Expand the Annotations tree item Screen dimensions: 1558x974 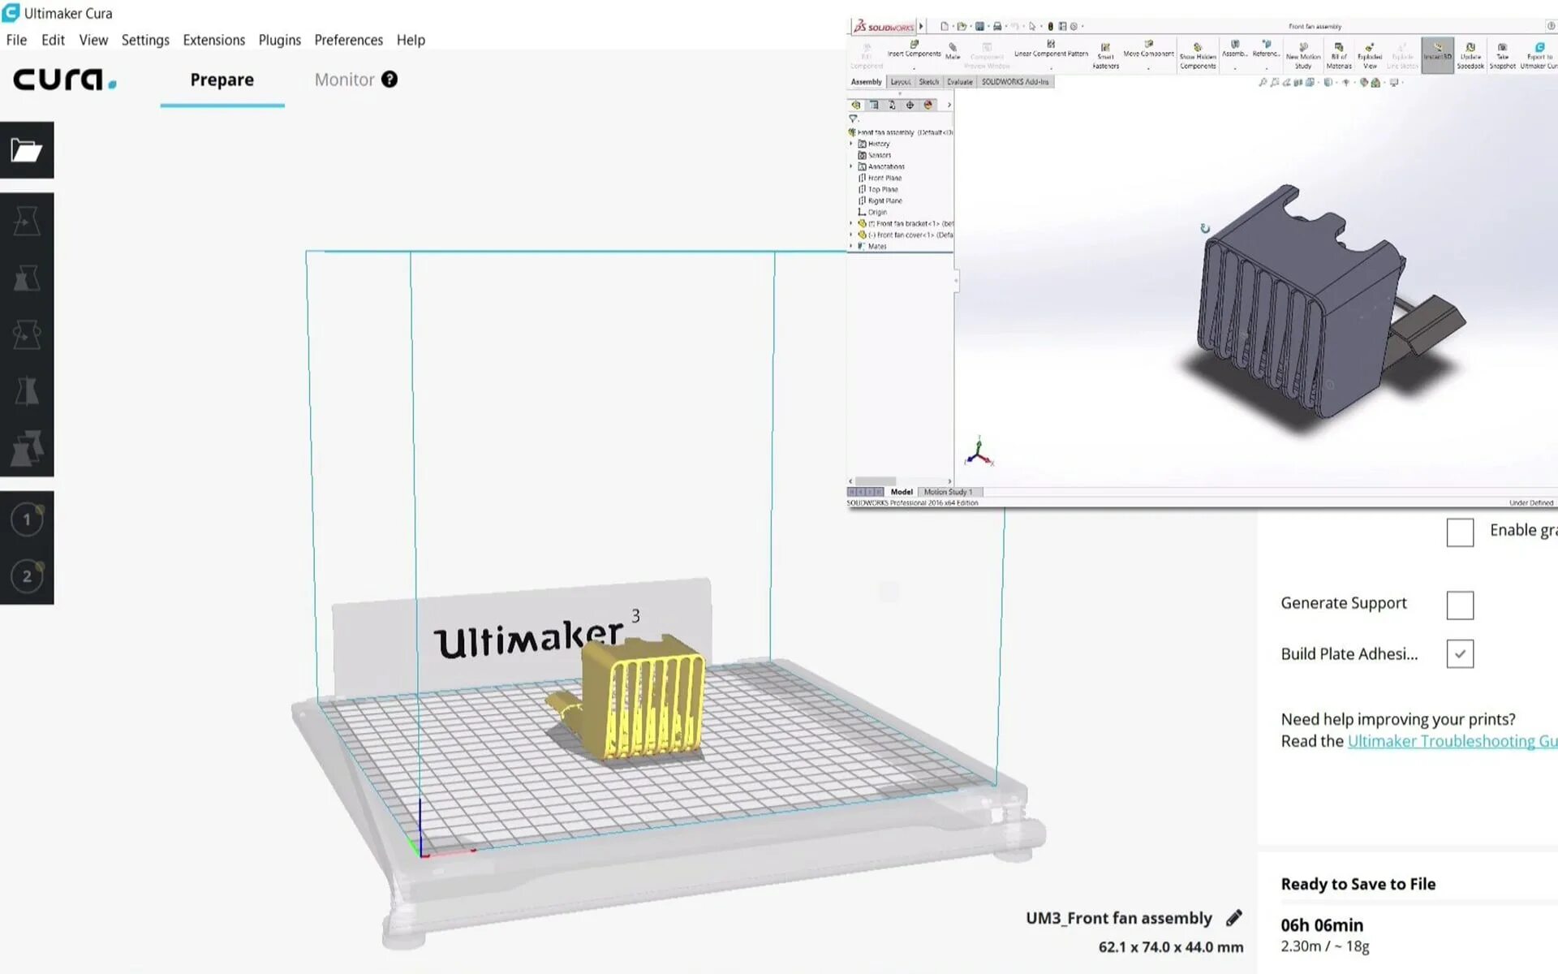point(850,166)
